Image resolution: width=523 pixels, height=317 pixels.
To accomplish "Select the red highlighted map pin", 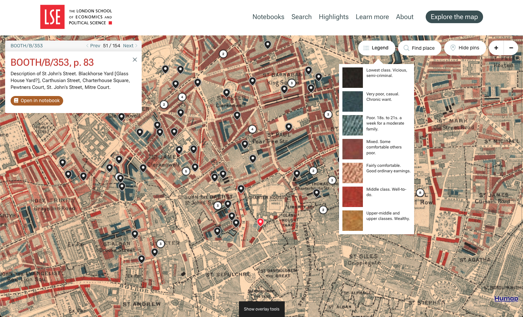I will [x=260, y=222].
